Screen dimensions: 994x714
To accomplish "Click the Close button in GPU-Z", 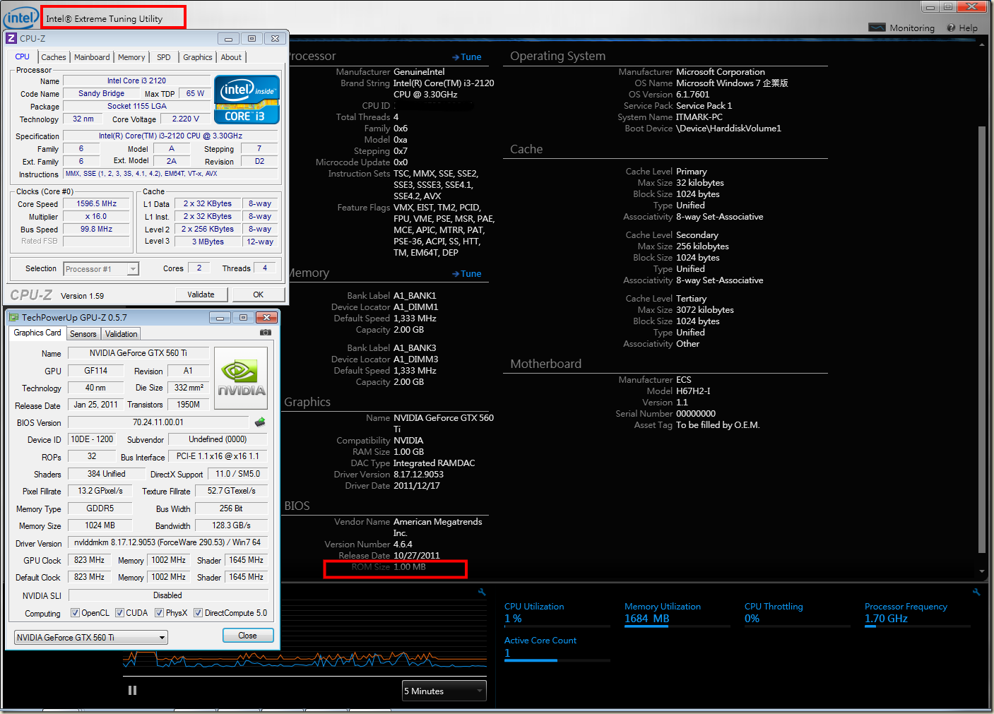I will [248, 636].
